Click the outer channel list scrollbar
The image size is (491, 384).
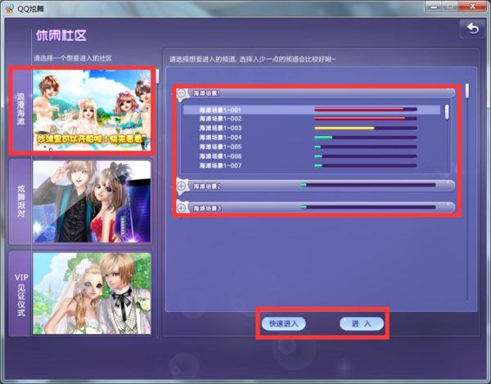click(467, 91)
